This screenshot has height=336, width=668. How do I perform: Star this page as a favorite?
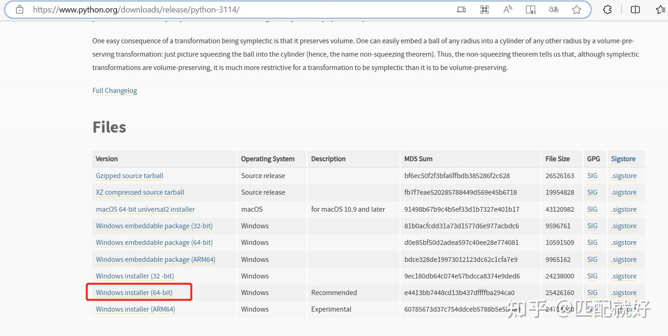[x=577, y=9]
